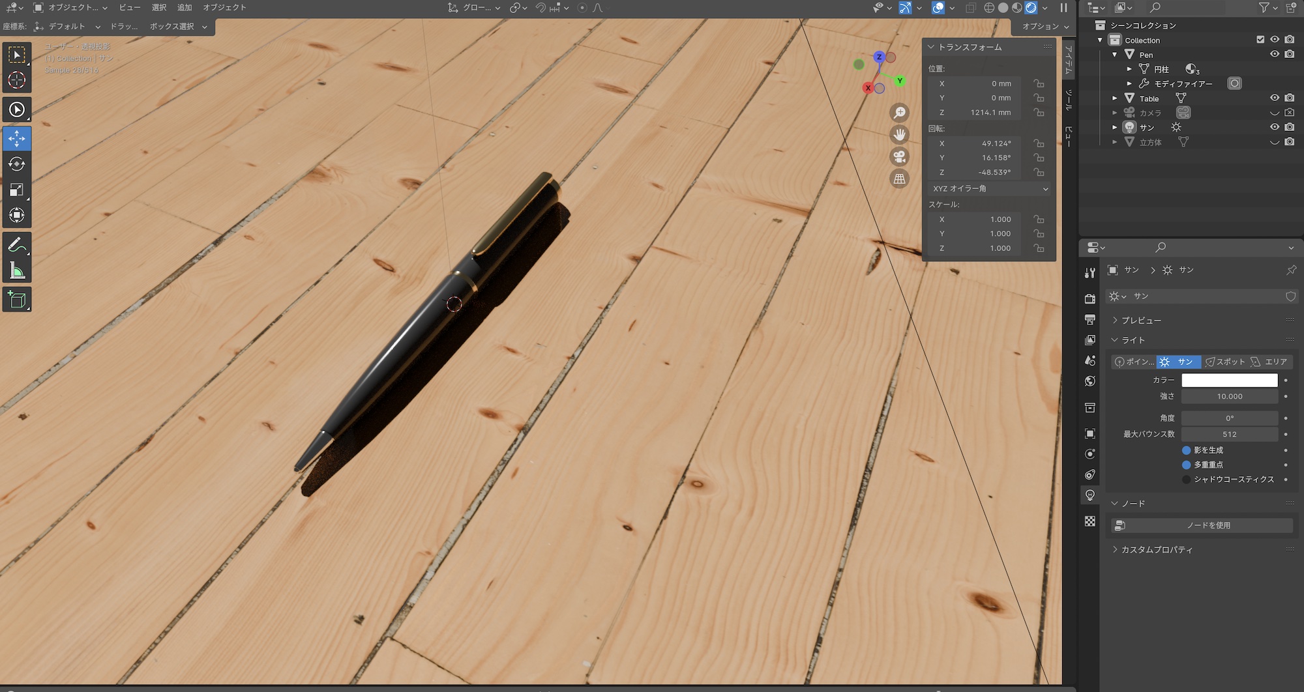Select the Measure tool
Screen dimensions: 1304x692
17,271
